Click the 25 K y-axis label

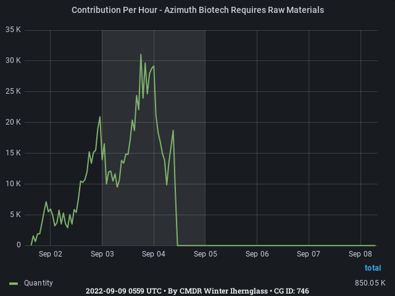click(x=13, y=91)
